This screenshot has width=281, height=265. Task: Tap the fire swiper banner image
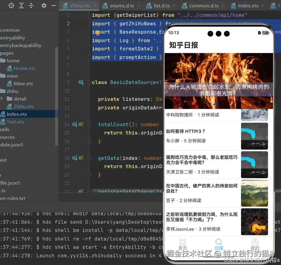coord(219,81)
